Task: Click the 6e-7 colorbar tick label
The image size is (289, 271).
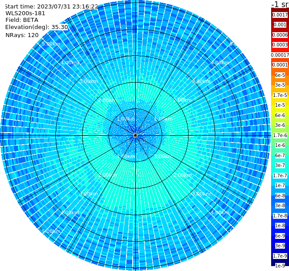Action: pos(280,155)
